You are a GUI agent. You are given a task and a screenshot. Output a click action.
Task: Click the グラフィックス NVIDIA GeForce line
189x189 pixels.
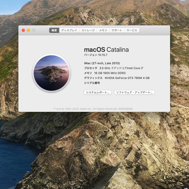click(117, 78)
